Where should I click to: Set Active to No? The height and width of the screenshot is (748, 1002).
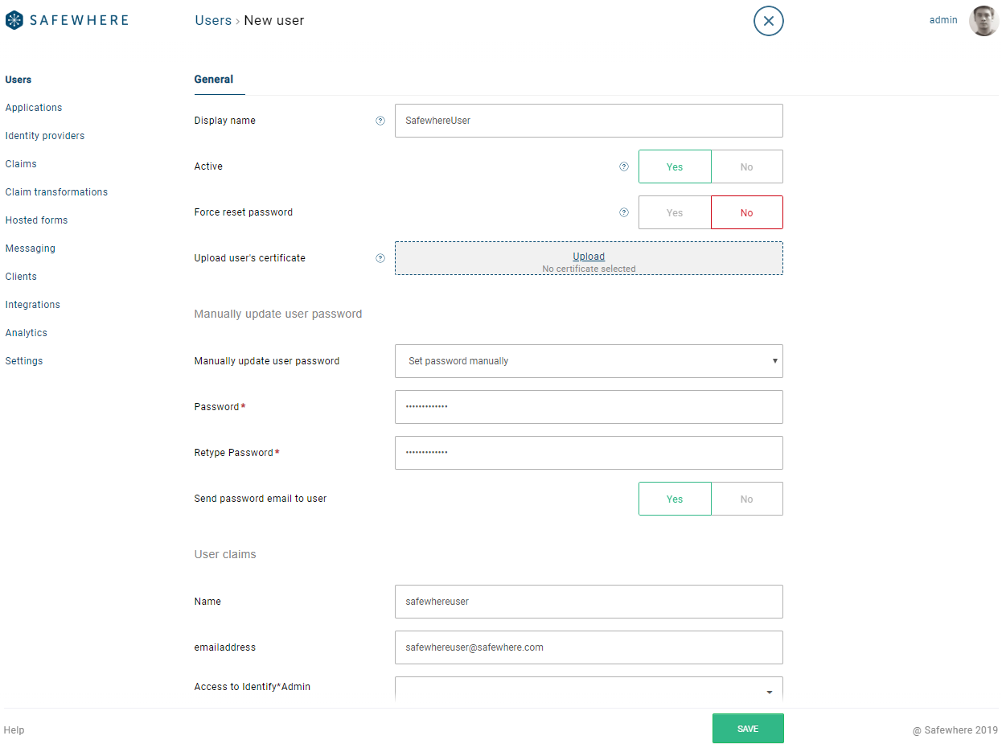[746, 166]
